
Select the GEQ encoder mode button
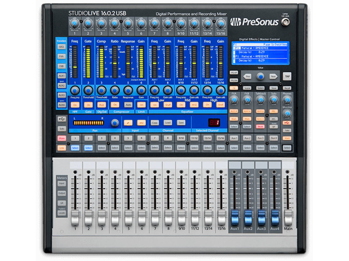pos(62,47)
